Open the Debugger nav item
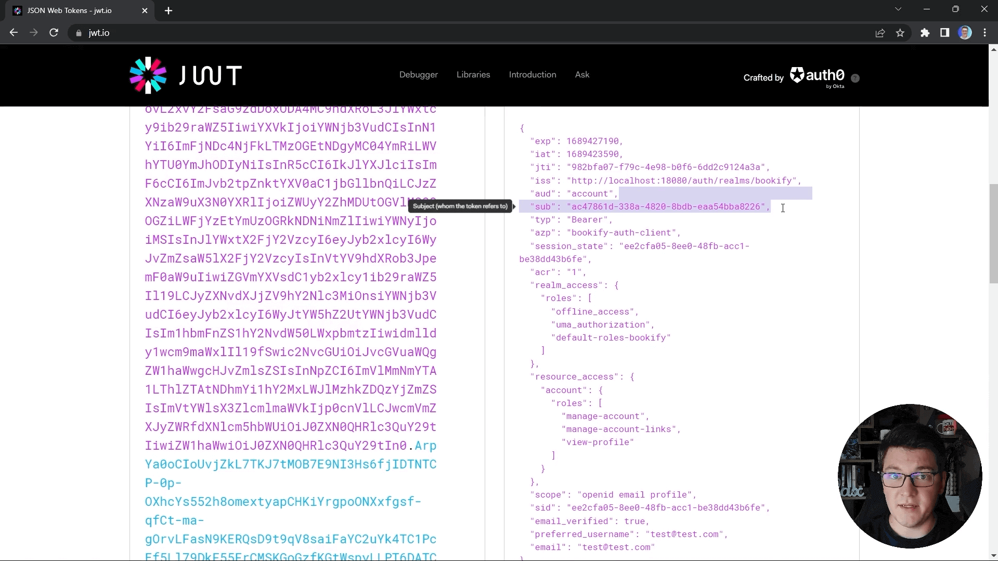Screen dimensions: 998x561 (418, 75)
